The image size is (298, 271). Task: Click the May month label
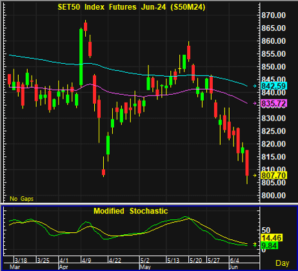tap(145, 267)
